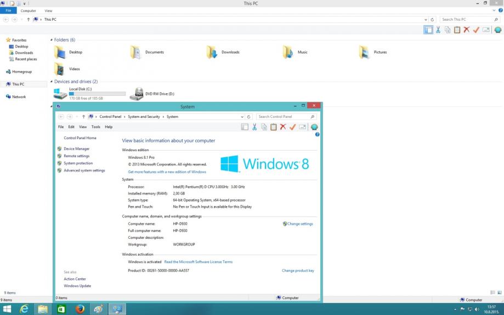Click the Change product key link
The image size is (504, 315).
click(x=298, y=271)
